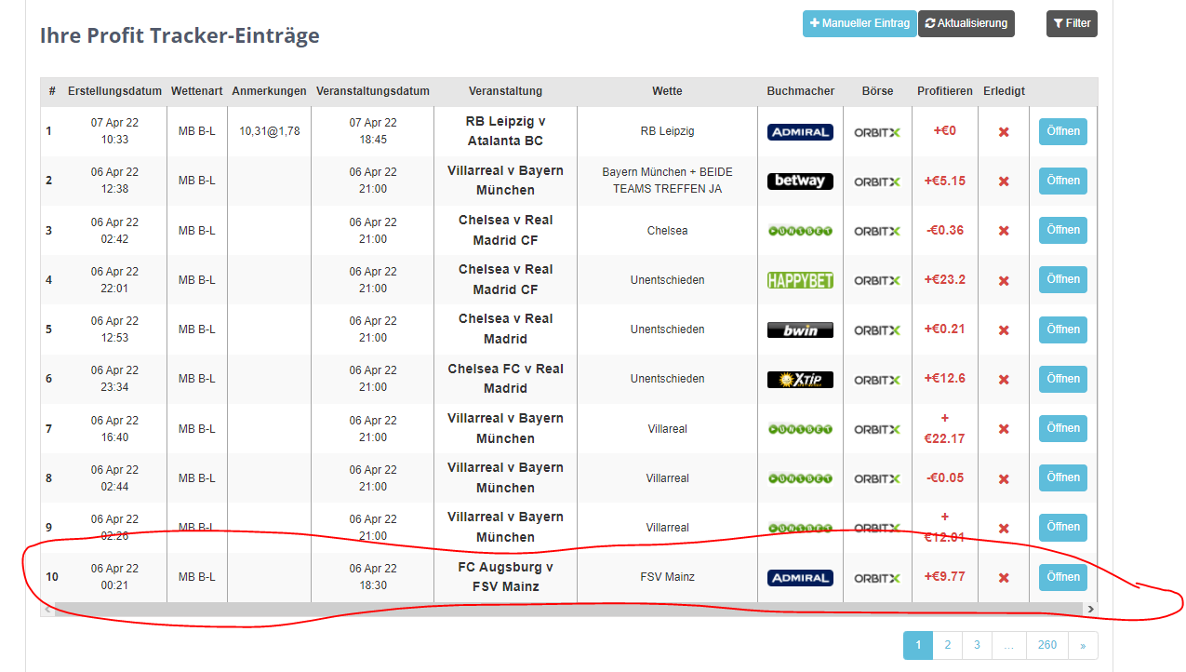Click betway logo in row 2
This screenshot has height=672, width=1186.
click(x=800, y=181)
